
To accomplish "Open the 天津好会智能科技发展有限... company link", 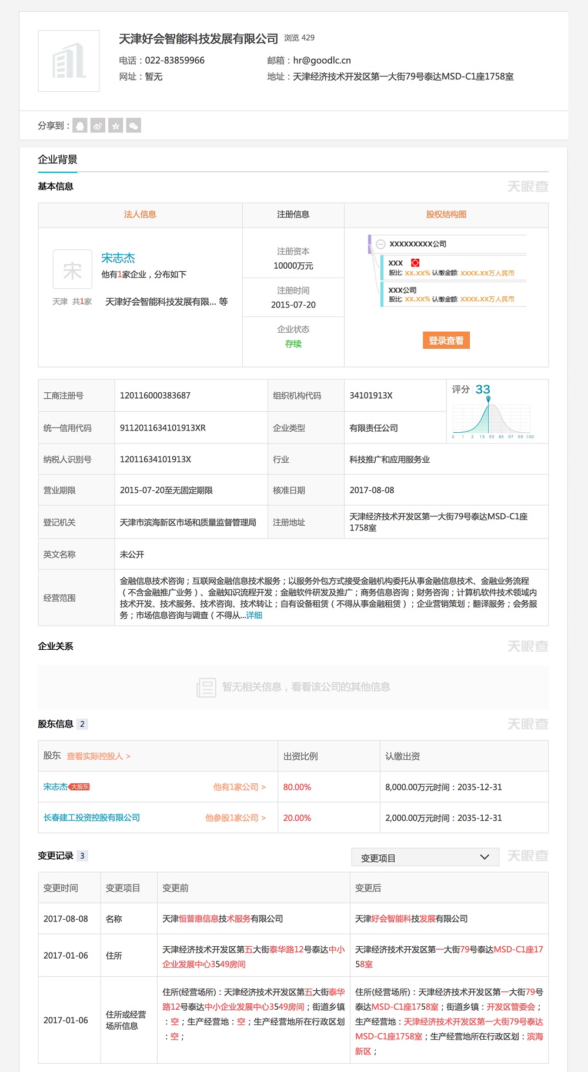I will pyautogui.click(x=161, y=302).
